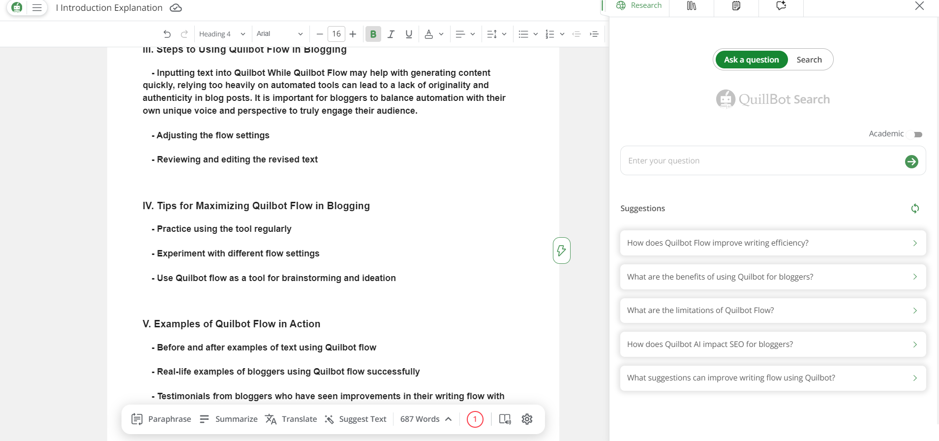Open suggestion about improving writing flow

pyautogui.click(x=773, y=378)
